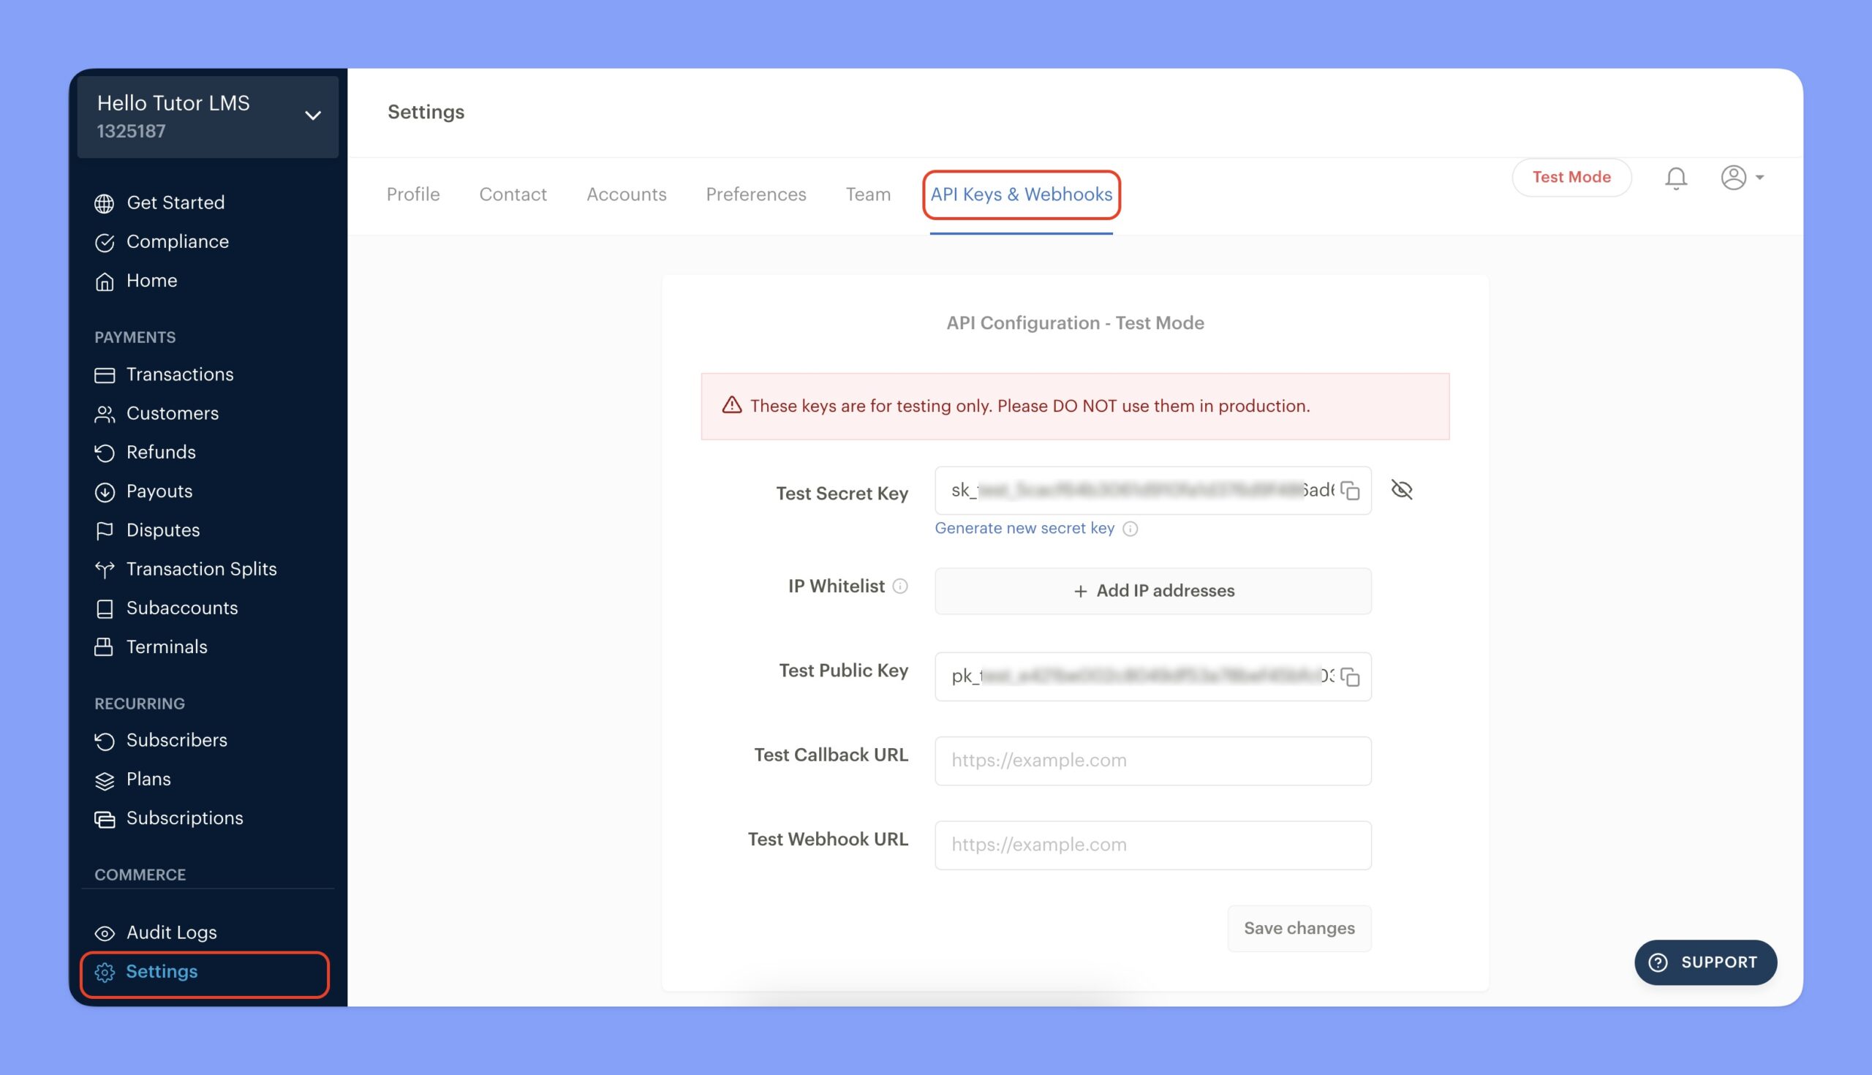The width and height of the screenshot is (1872, 1075).
Task: Click the Settings gear icon
Action: click(105, 973)
